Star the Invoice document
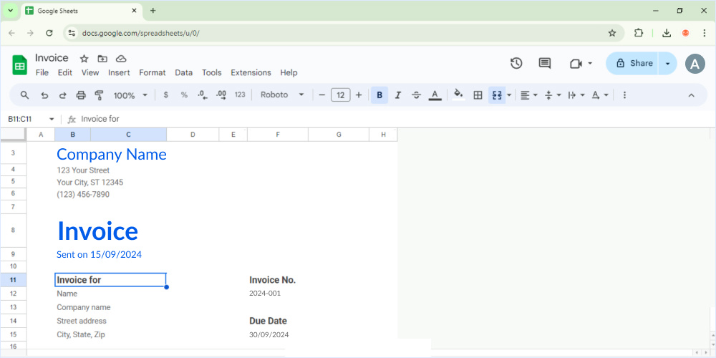This screenshot has height=358, width=716. [84, 59]
